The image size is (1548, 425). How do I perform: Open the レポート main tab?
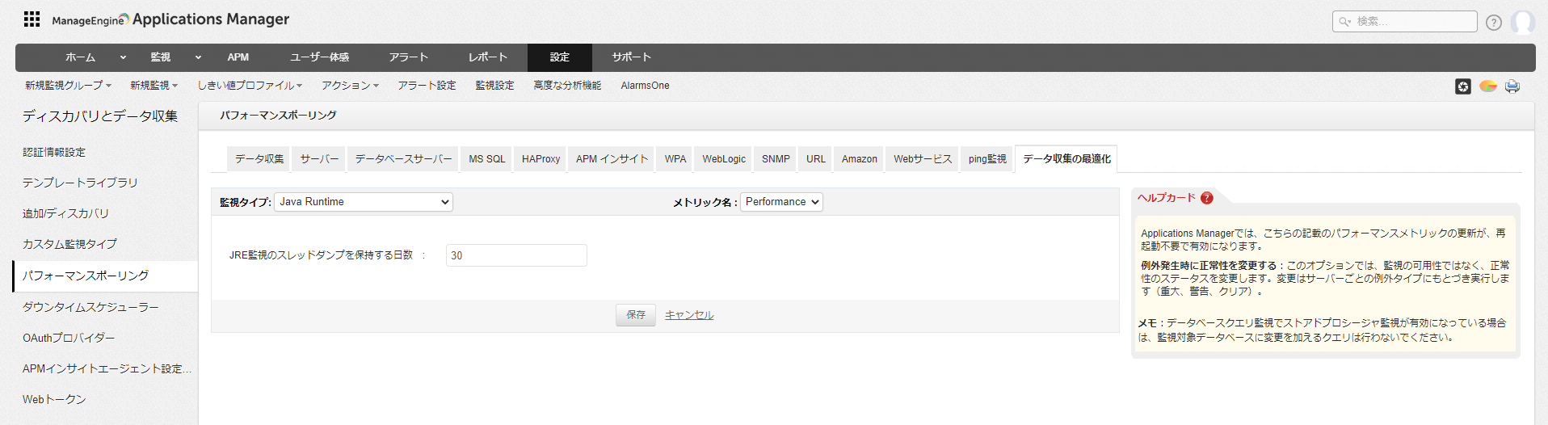click(x=488, y=57)
